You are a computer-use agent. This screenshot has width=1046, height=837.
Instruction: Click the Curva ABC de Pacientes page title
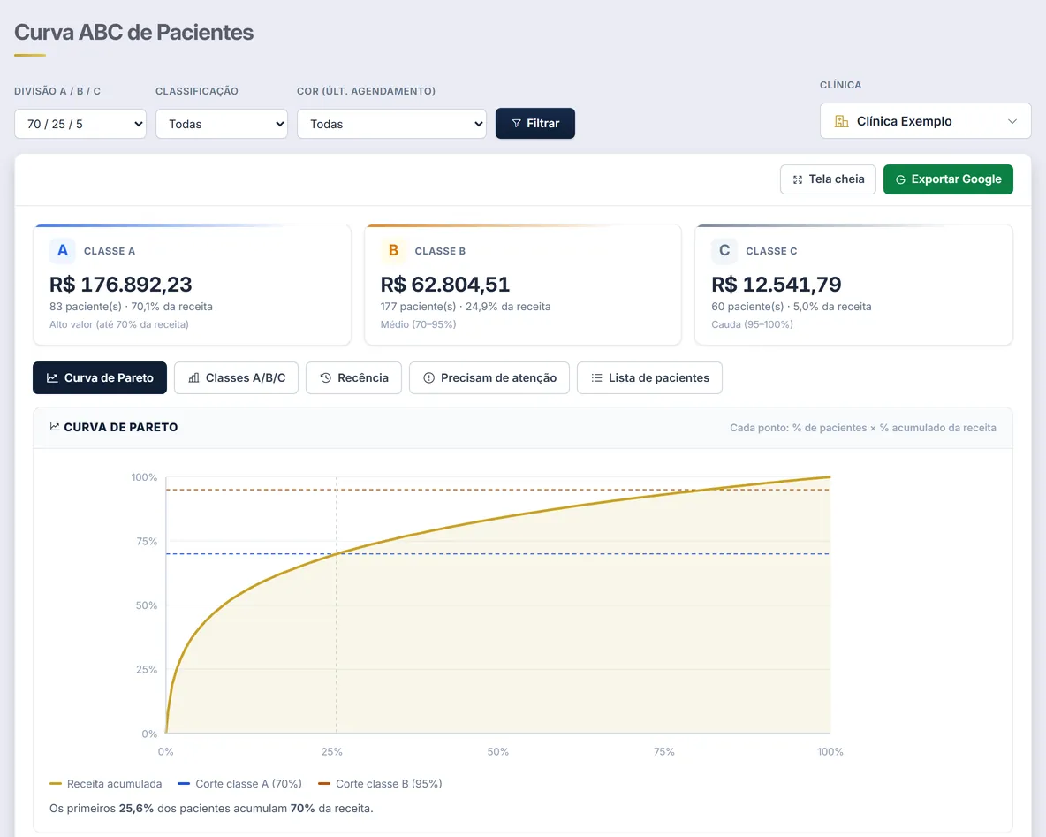134,32
